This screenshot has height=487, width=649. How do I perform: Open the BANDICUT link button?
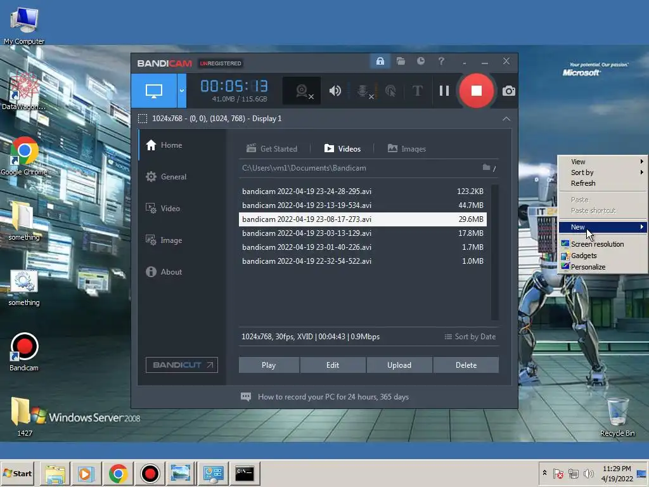point(182,365)
